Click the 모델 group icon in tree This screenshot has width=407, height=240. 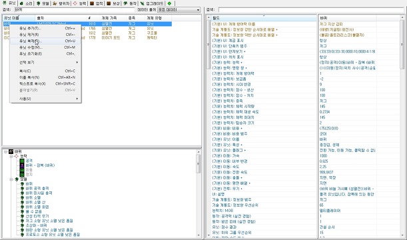[x=17, y=179]
